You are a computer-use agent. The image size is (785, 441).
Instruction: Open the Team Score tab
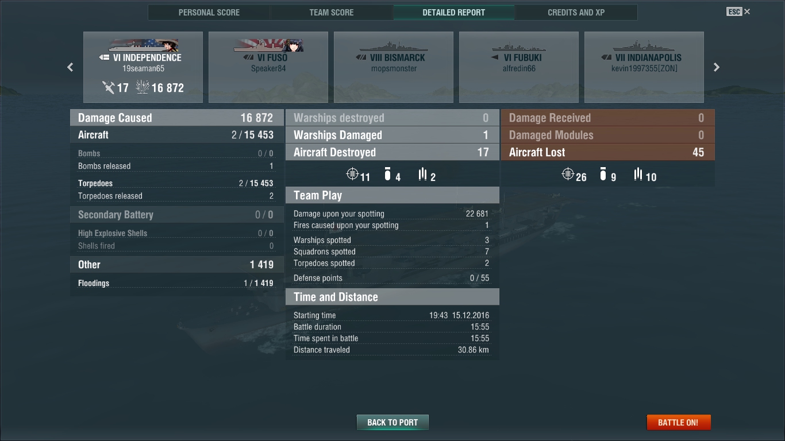tap(332, 12)
